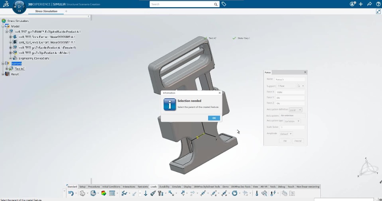Select the highlighted Scenario tree item

[x=16, y=63]
